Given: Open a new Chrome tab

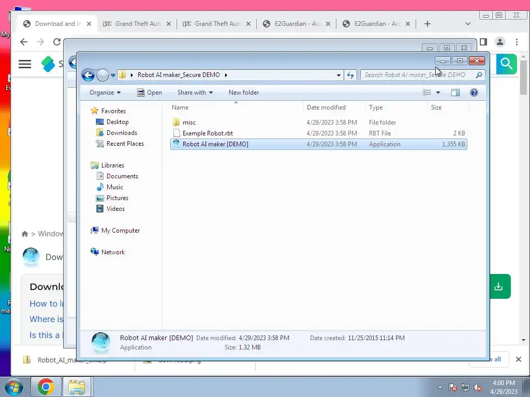Looking at the screenshot, I should (427, 24).
